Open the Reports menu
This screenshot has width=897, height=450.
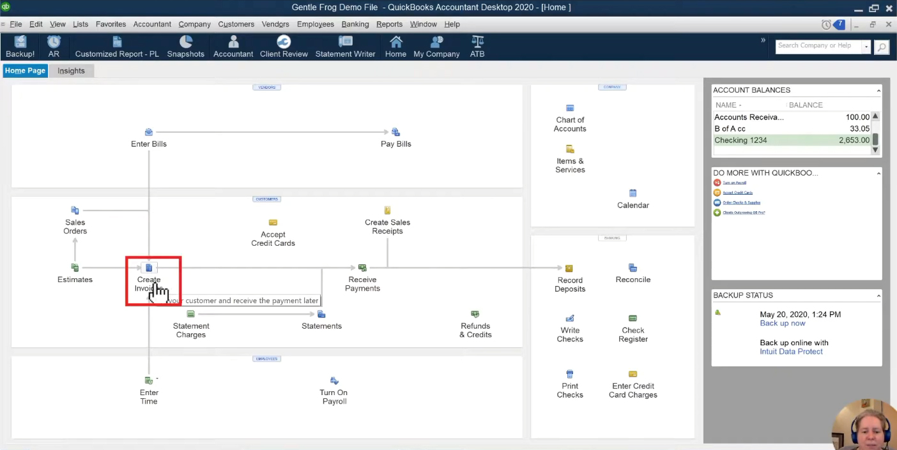[x=389, y=24]
